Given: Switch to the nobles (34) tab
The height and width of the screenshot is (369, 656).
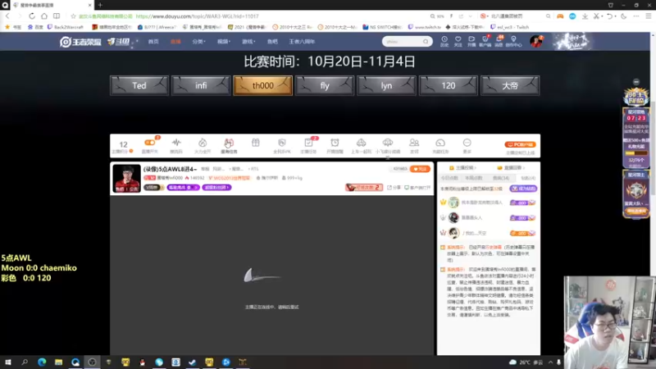Looking at the screenshot, I should (x=501, y=178).
